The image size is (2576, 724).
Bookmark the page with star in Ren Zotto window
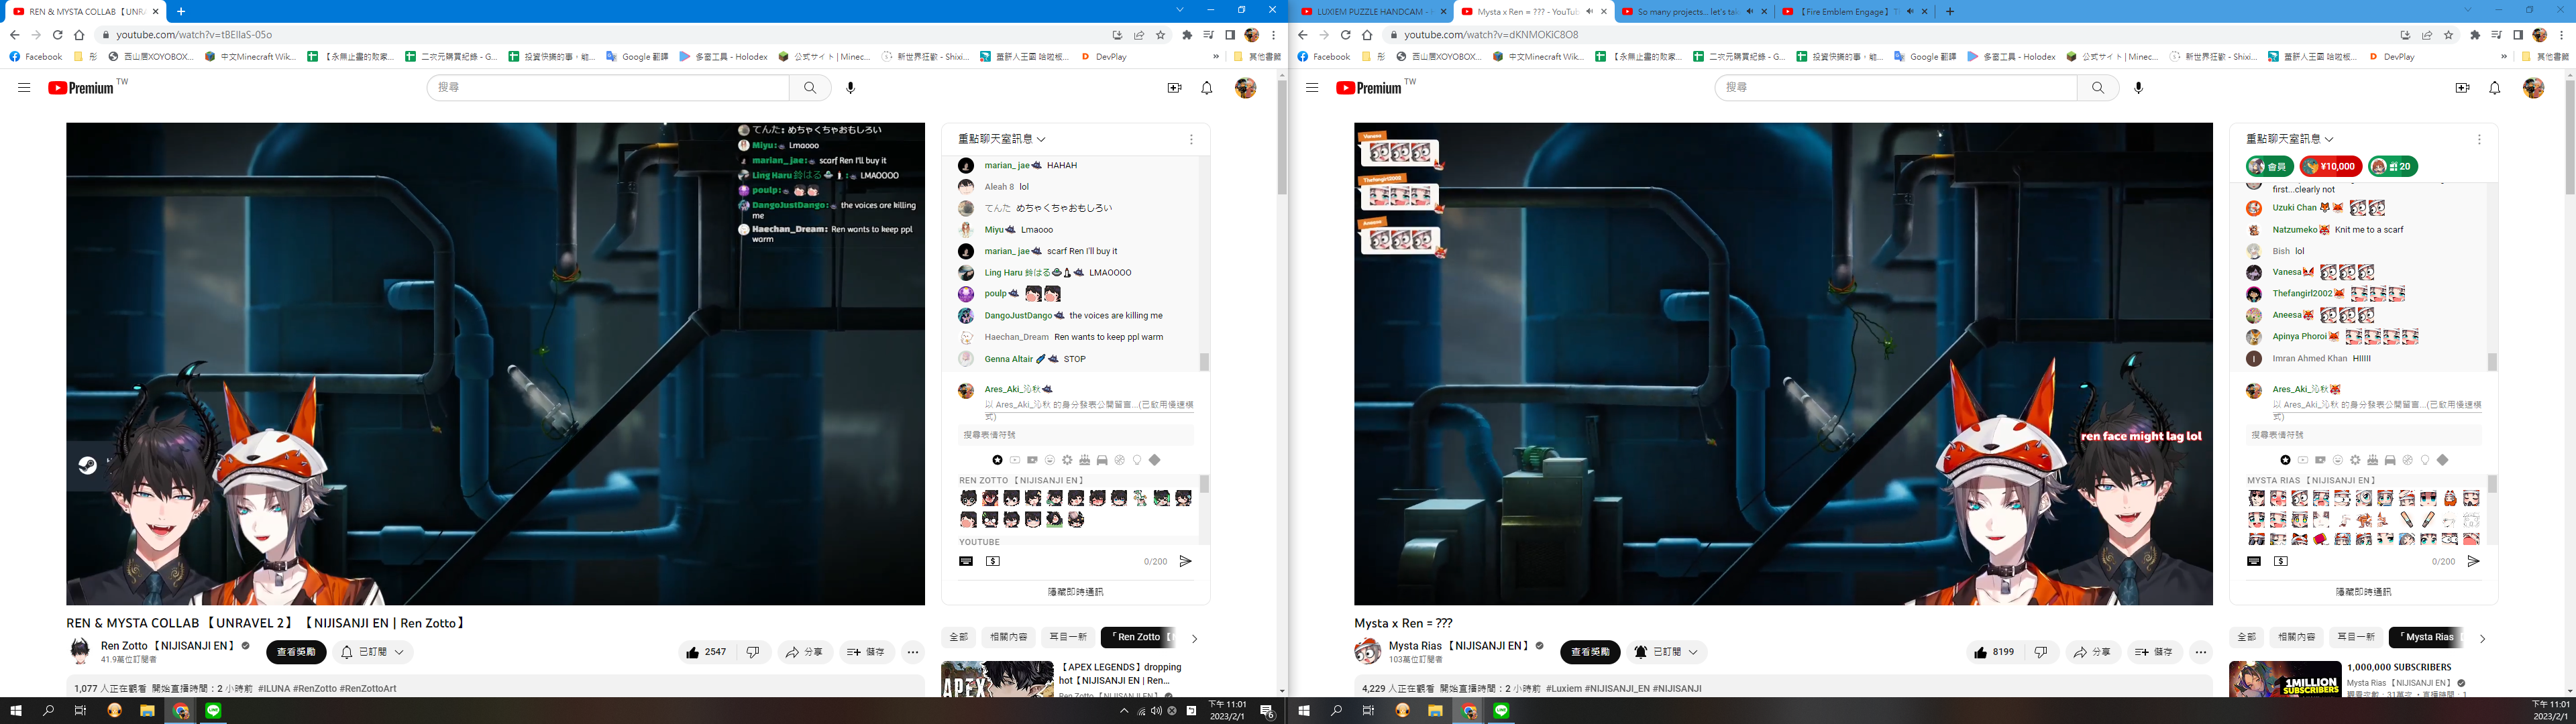1160,35
